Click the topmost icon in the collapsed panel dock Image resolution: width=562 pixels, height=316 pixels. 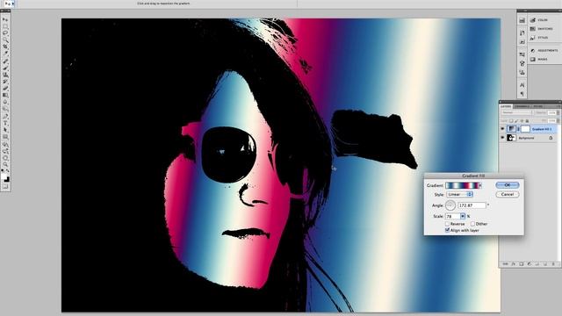[522, 20]
